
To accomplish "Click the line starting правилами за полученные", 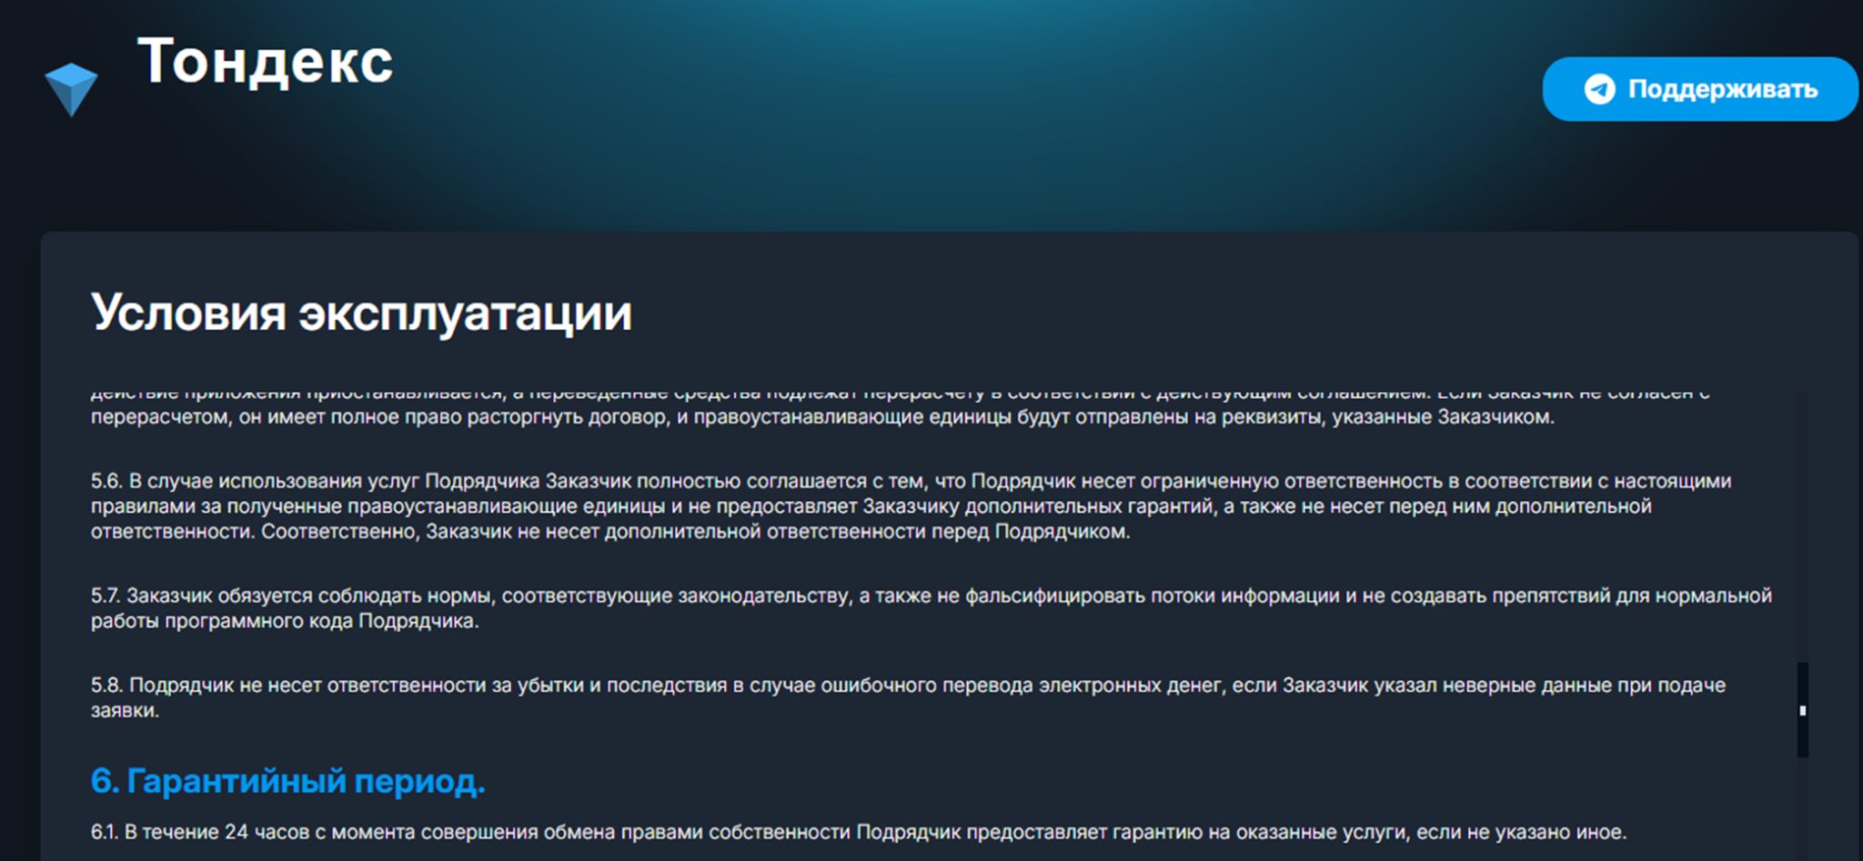I will [871, 506].
